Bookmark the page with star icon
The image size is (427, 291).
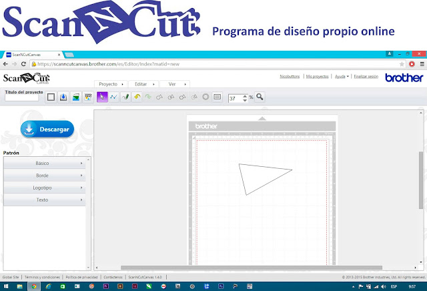pos(402,64)
